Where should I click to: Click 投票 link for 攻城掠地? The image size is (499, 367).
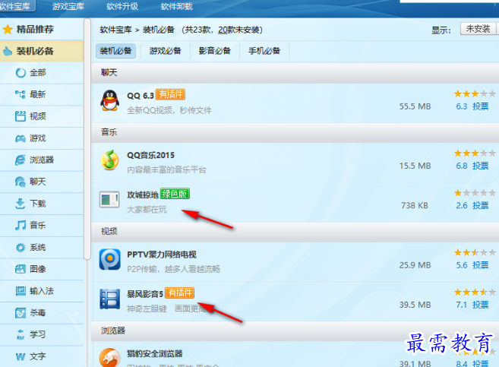pos(481,205)
